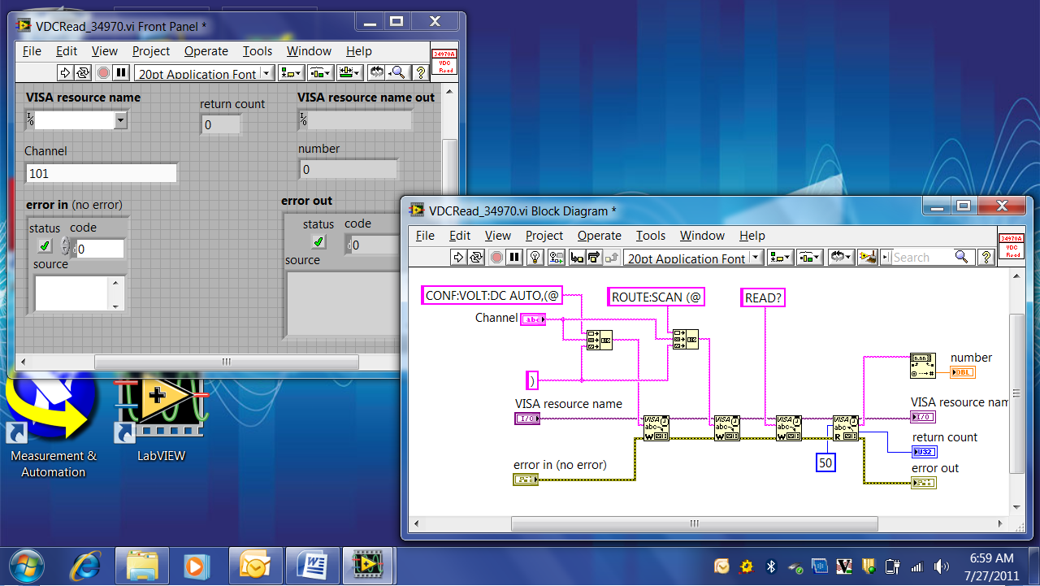Open Project menu in Front Panel window
The height and width of the screenshot is (586, 1040).
point(151,50)
